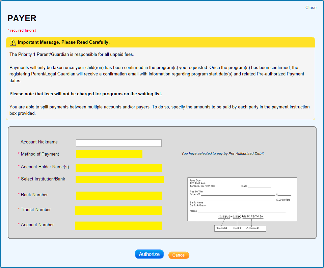
Task: Click the Account Number field
Action: pos(118,226)
